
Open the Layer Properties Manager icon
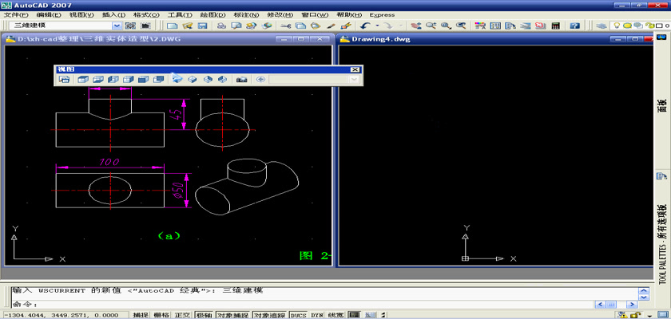click(x=602, y=26)
